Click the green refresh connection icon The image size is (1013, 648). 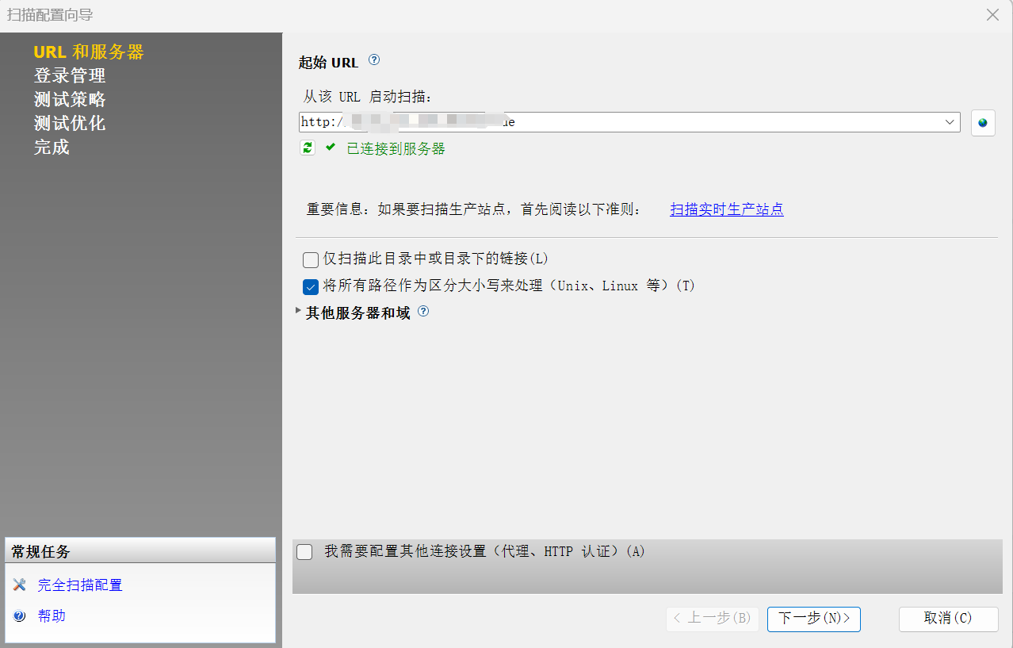308,148
